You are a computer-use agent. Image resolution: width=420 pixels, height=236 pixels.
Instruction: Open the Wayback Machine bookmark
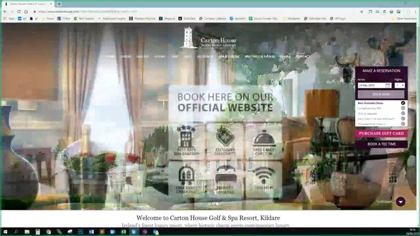pos(142,19)
